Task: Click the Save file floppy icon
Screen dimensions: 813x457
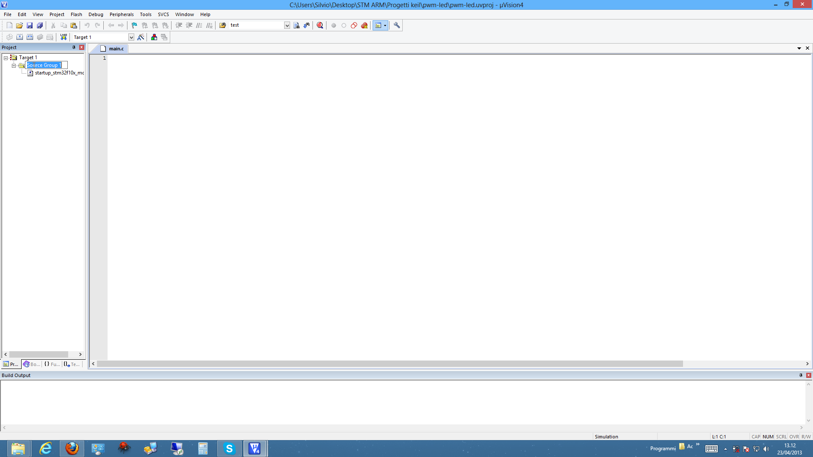Action: click(30, 25)
